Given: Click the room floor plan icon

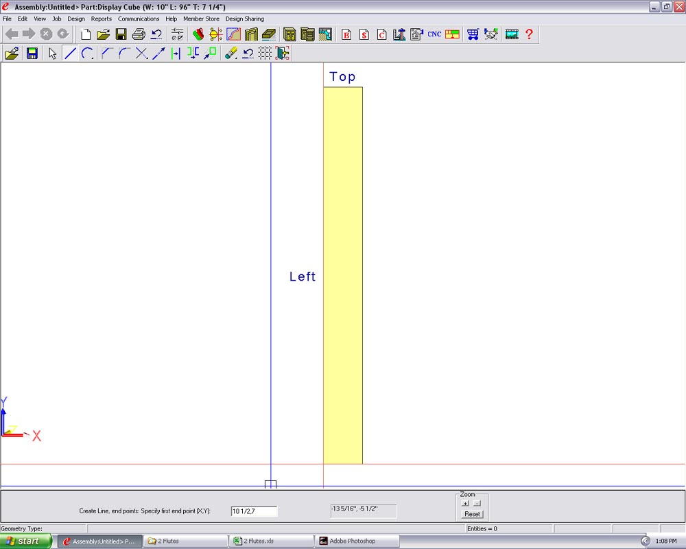Looking at the screenshot, I should tap(325, 34).
